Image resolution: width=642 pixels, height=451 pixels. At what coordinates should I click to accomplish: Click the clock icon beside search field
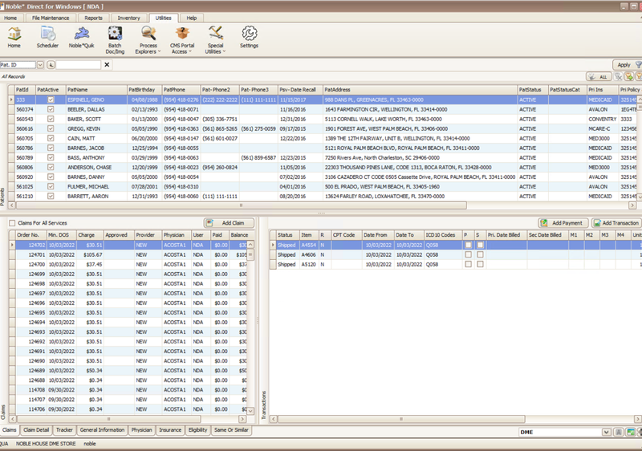click(50, 64)
